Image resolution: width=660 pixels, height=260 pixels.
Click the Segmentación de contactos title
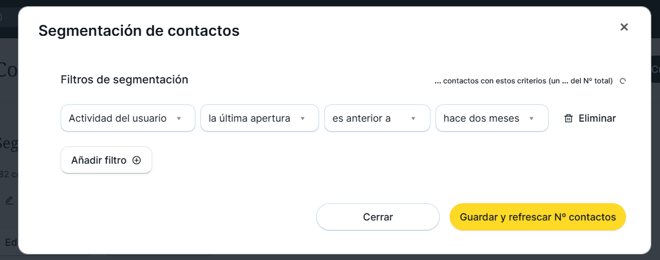click(139, 30)
